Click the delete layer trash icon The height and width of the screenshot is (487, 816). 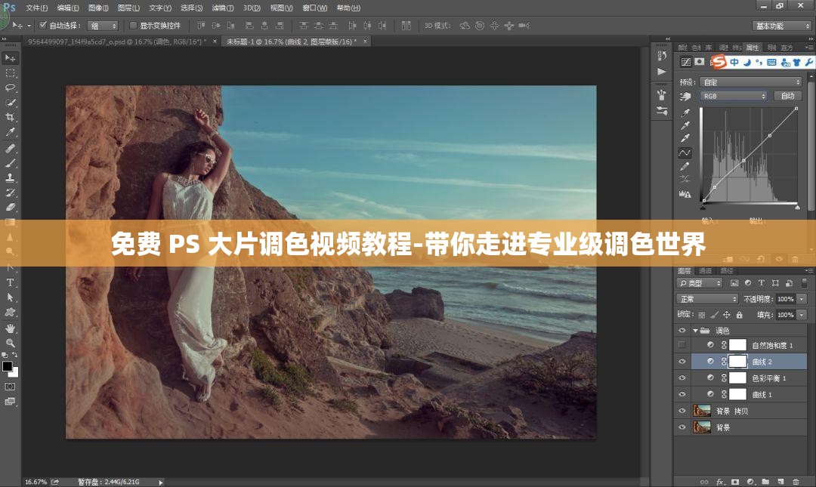[x=796, y=482]
